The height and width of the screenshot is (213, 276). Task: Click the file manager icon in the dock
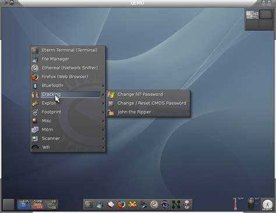click(x=100, y=205)
